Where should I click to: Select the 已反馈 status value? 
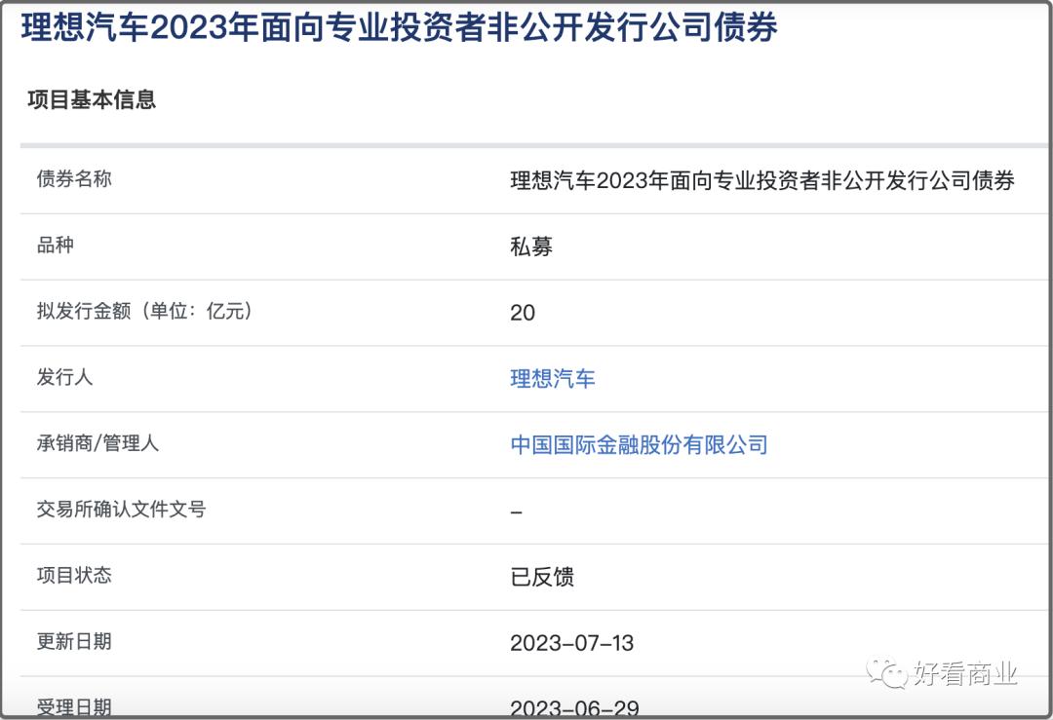pyautogui.click(x=542, y=577)
